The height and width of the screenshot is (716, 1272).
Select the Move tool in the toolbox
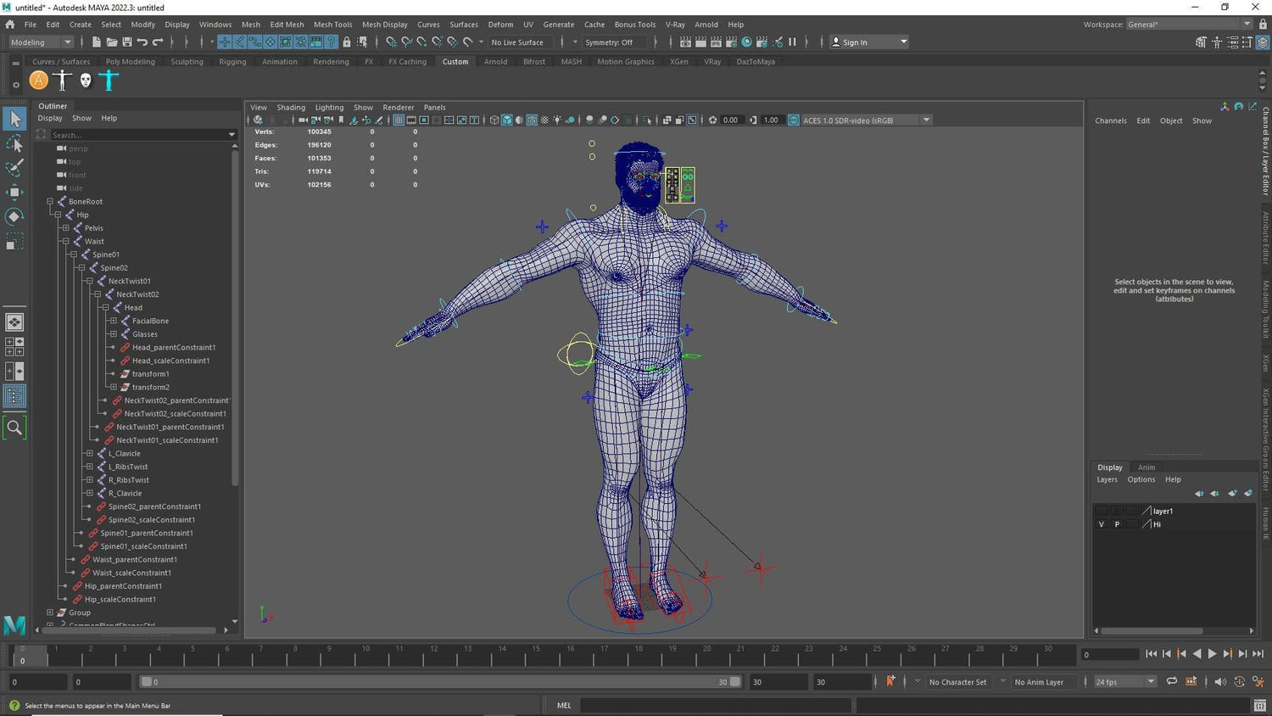click(14, 192)
